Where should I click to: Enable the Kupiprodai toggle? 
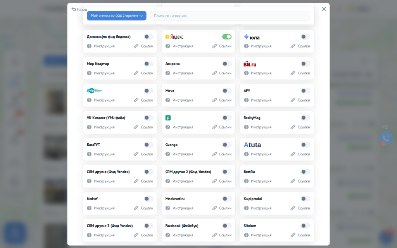pyautogui.click(x=306, y=199)
